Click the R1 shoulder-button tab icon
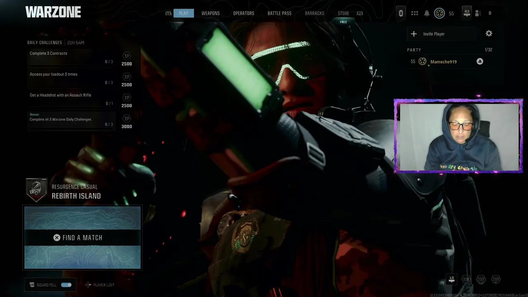 [x=360, y=13]
